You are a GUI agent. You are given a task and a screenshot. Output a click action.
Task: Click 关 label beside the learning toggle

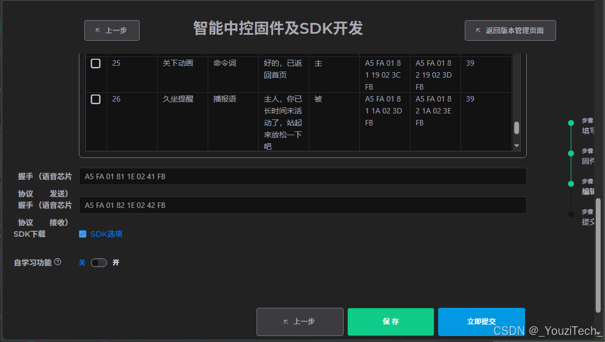[x=82, y=262]
